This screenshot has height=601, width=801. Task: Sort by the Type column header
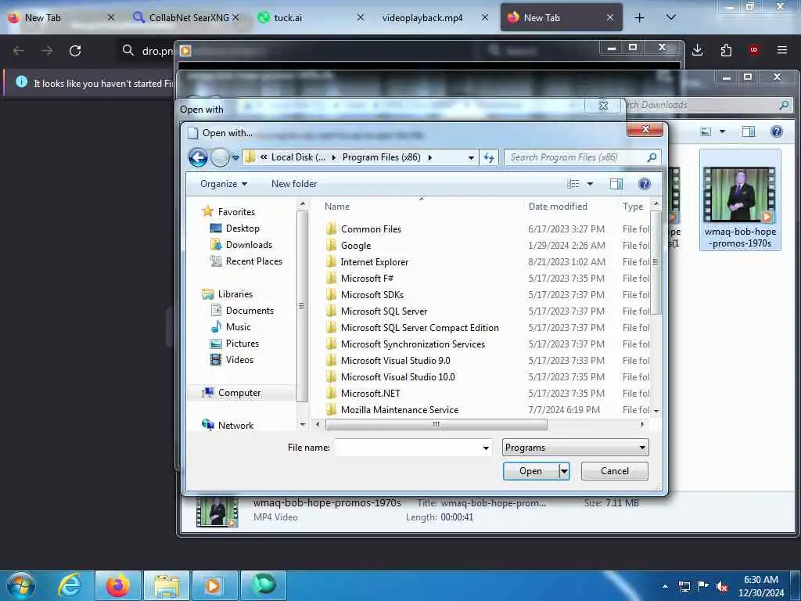click(634, 207)
